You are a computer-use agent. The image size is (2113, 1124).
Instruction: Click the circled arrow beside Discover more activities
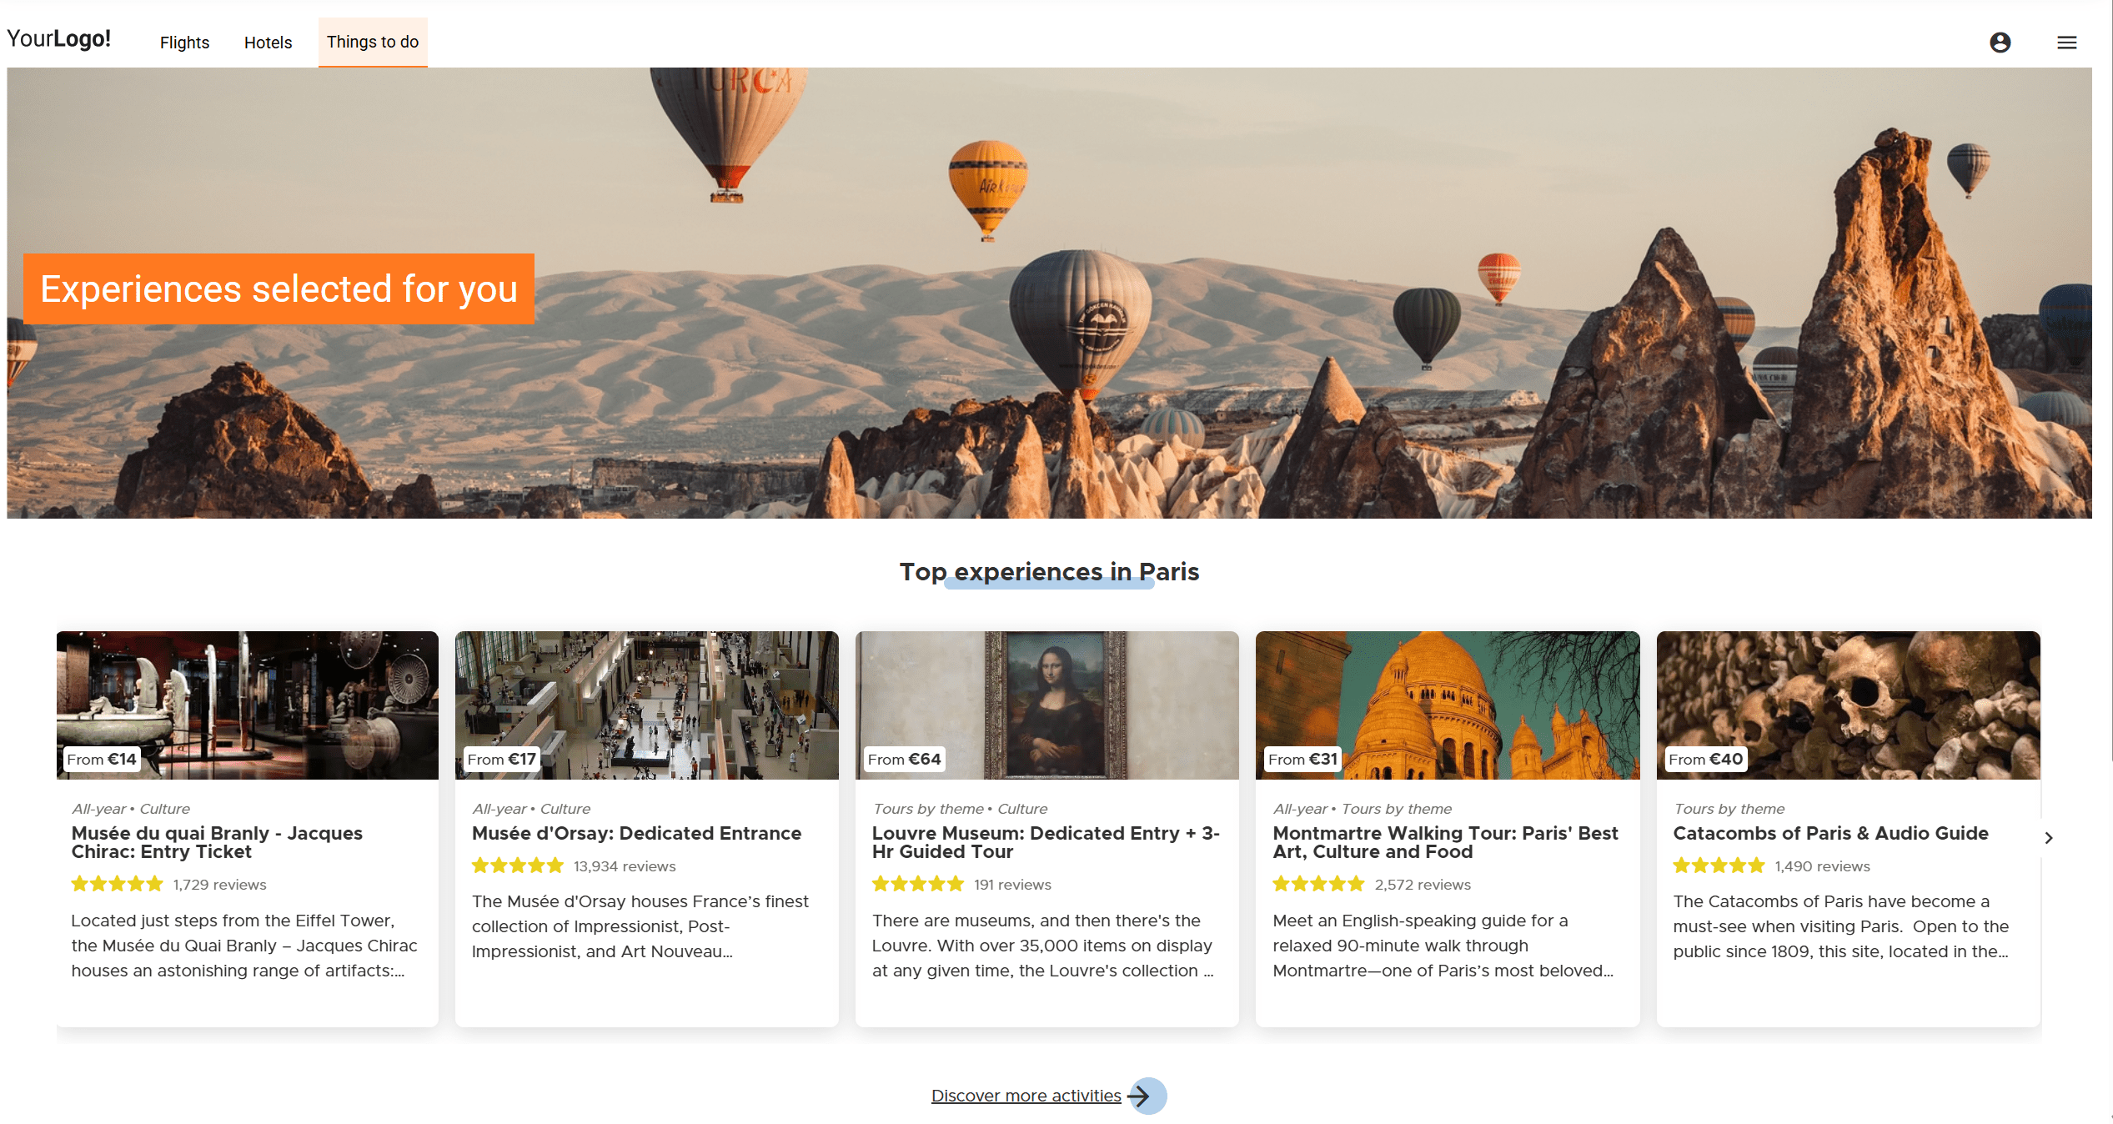tap(1147, 1096)
